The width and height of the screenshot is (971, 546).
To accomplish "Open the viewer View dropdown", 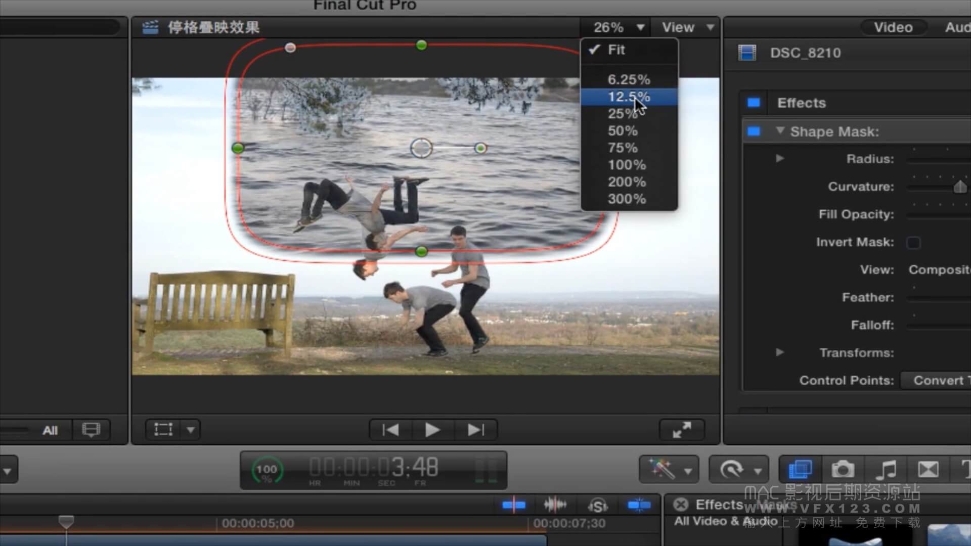I will coord(688,27).
